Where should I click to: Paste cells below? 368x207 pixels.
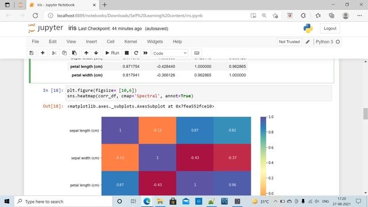pos(74,53)
